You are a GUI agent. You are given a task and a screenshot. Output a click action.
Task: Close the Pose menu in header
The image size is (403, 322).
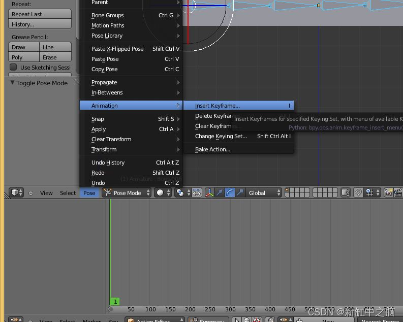point(89,193)
